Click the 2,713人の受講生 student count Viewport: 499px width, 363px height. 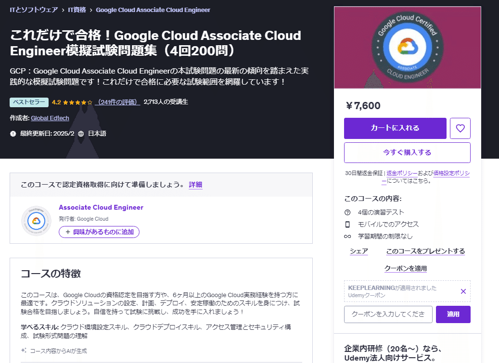click(x=166, y=102)
